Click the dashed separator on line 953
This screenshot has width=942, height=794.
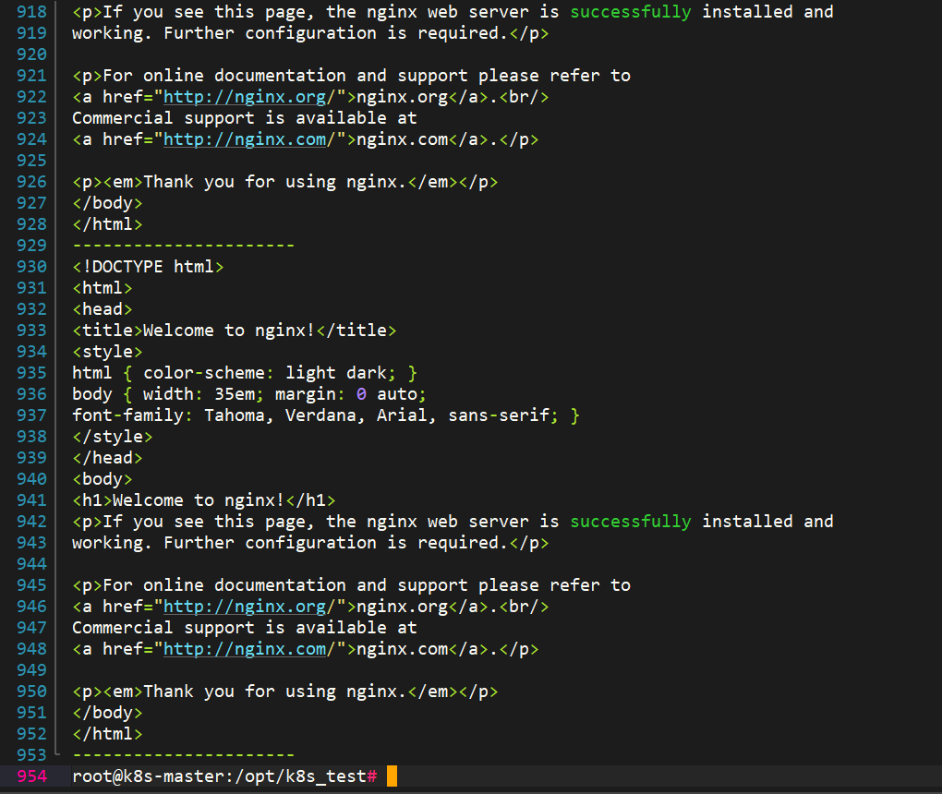183,755
